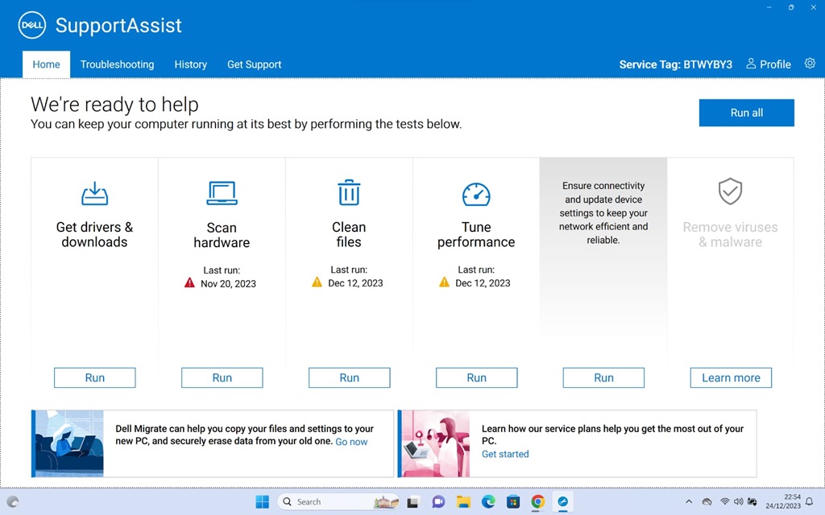Open the widgets icon at the taskbar's left end
This screenshot has height=515, width=825.
pos(13,502)
